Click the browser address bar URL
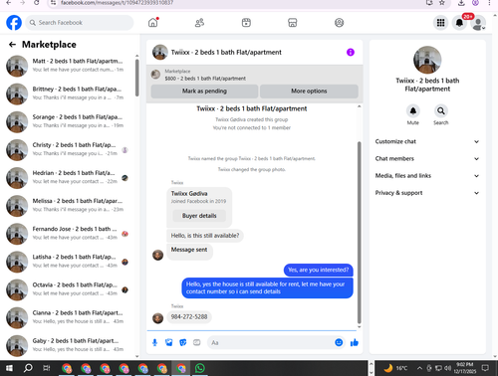Screen dimensions: 498x376 (117, 3)
